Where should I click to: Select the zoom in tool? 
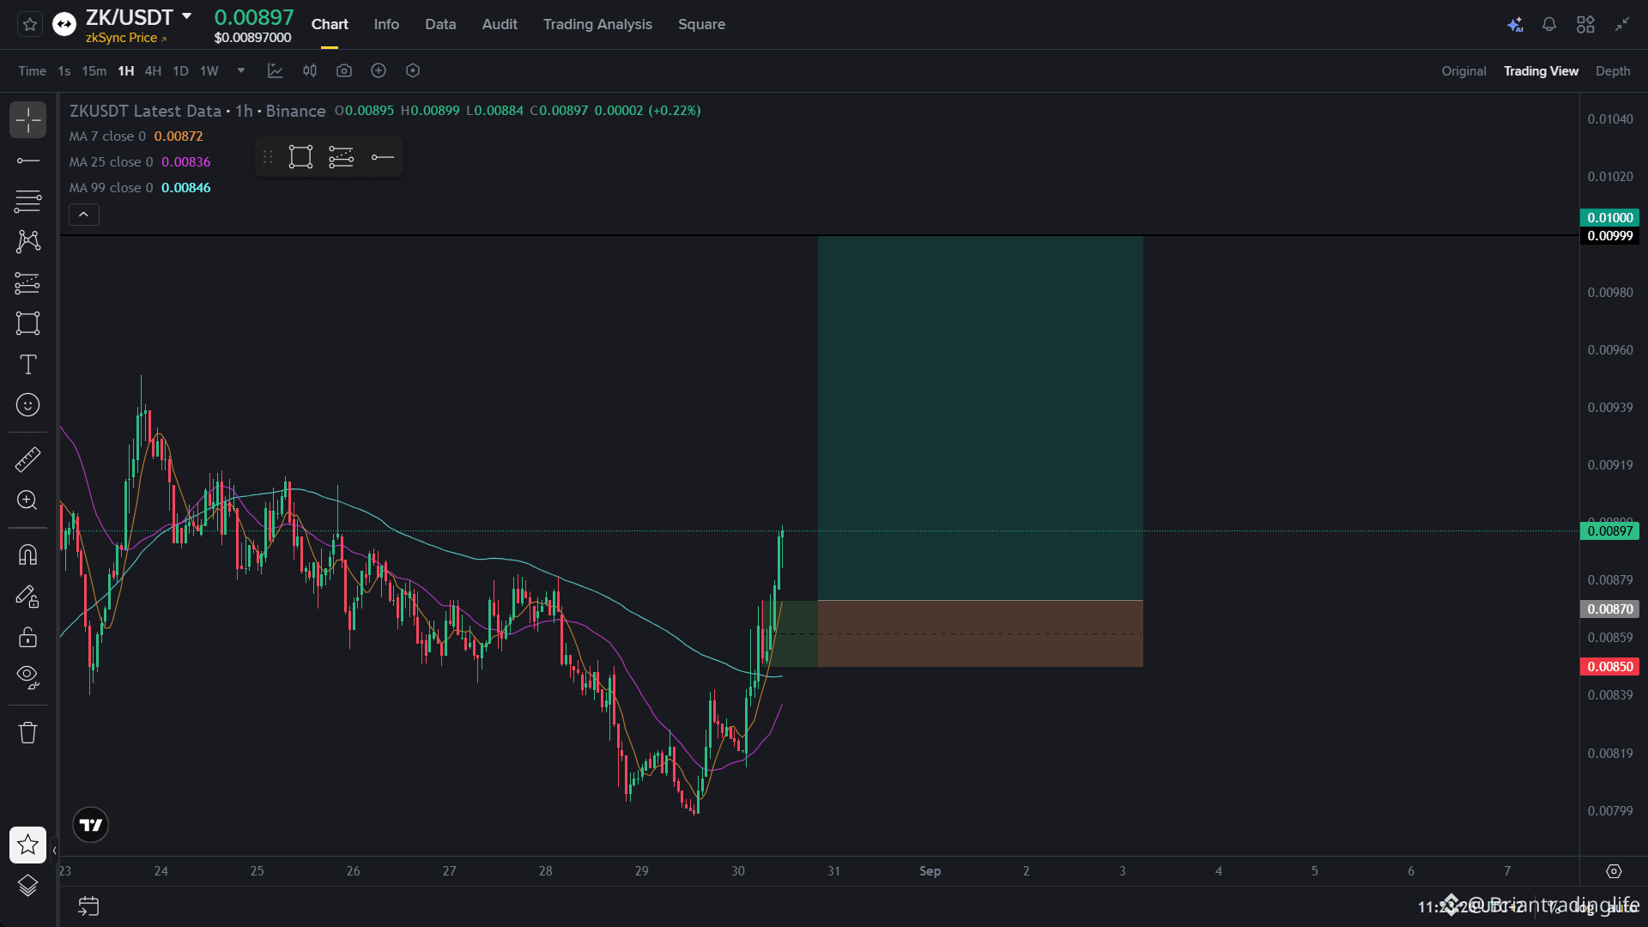[27, 500]
